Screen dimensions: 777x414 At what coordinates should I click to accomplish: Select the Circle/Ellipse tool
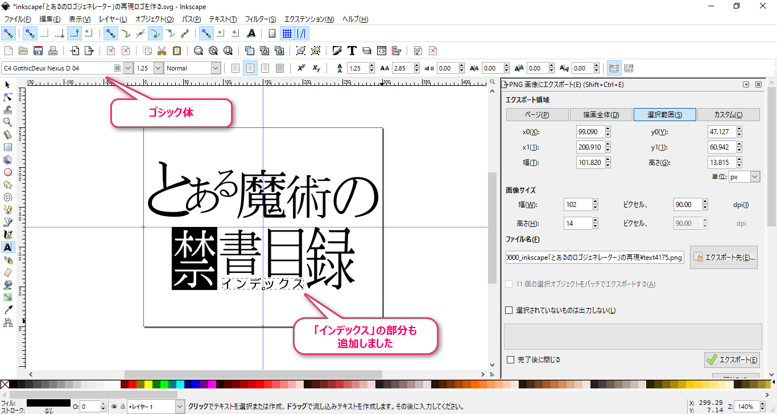(7, 172)
